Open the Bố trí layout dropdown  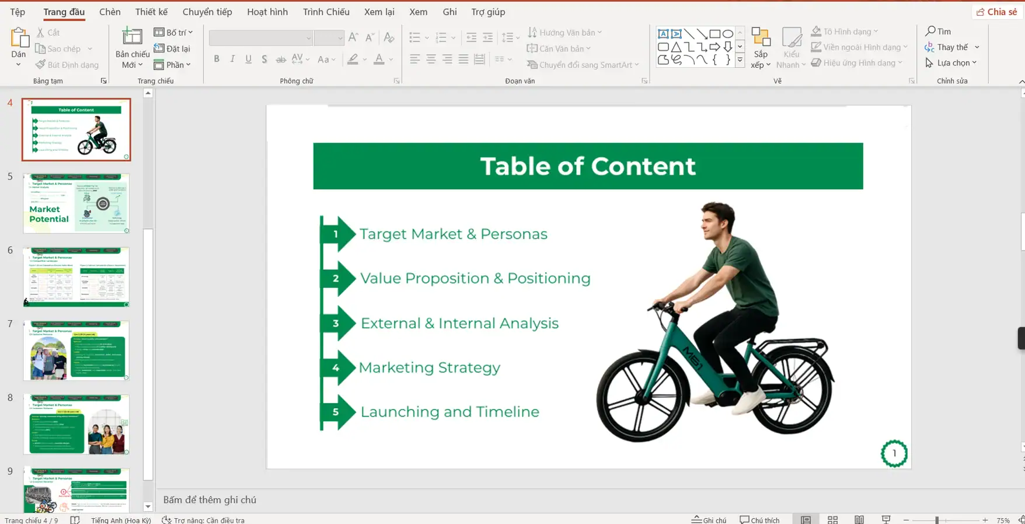173,33
